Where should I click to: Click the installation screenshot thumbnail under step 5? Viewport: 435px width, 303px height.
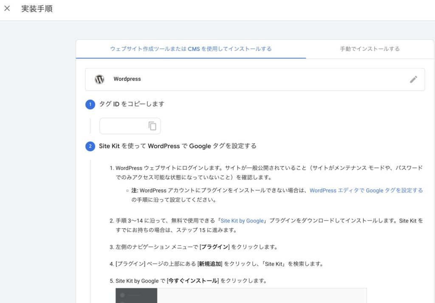[x=241, y=295]
